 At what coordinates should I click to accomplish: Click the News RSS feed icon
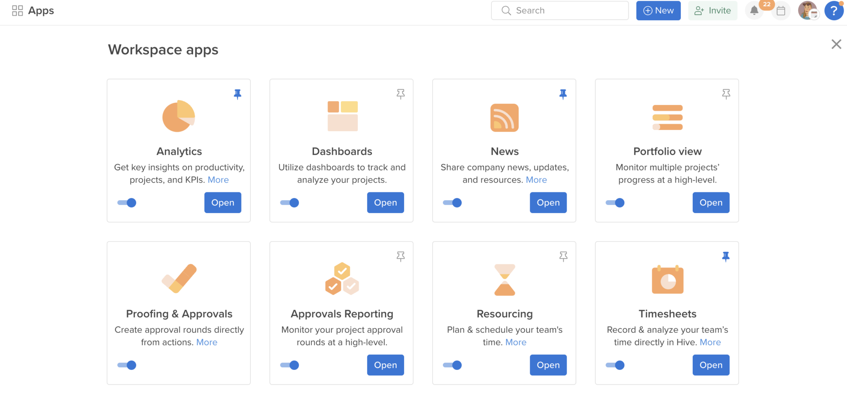pos(504,117)
